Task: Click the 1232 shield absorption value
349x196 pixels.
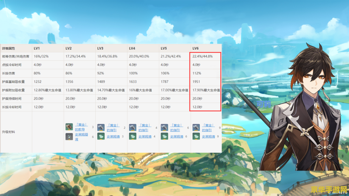Action: pyautogui.click(x=38, y=82)
